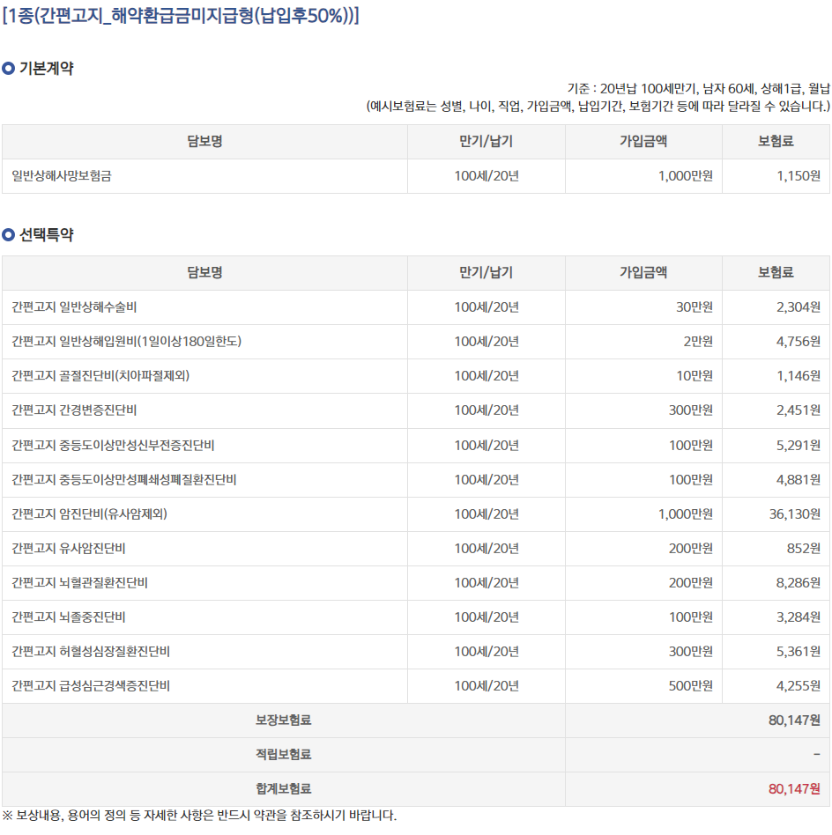Click 간편고지 암진단비(유사암제외) row
The image size is (832, 835).
[x=416, y=514]
